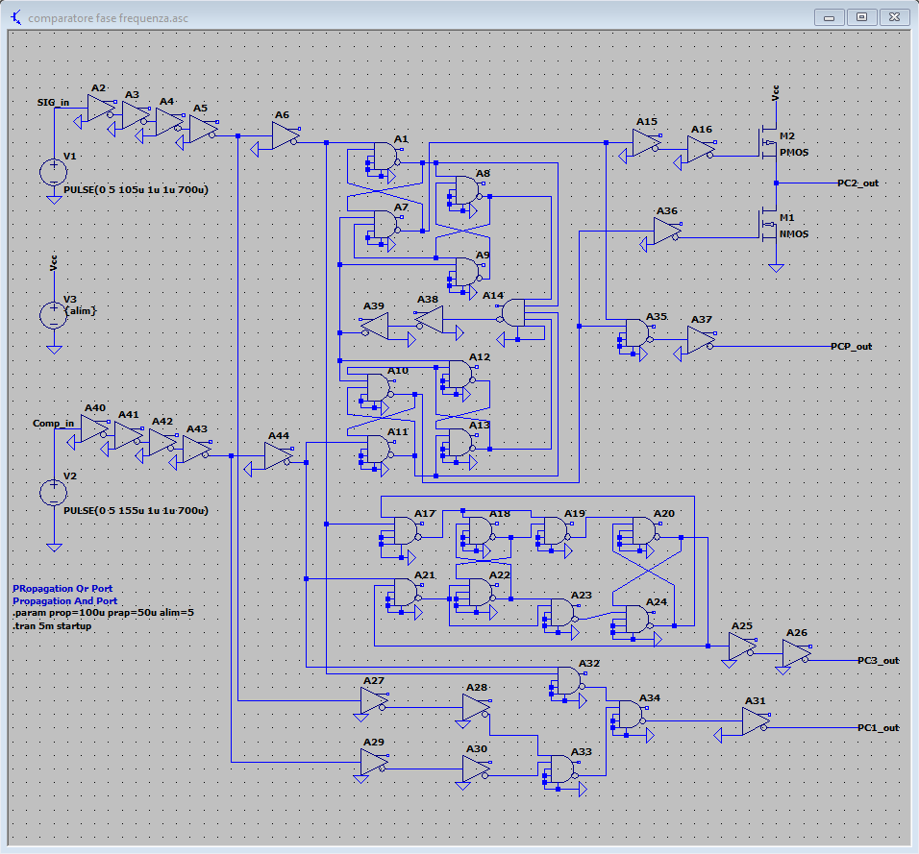Select the A6 buffer symbol
Image resolution: width=919 pixels, height=854 pixels.
[x=280, y=136]
